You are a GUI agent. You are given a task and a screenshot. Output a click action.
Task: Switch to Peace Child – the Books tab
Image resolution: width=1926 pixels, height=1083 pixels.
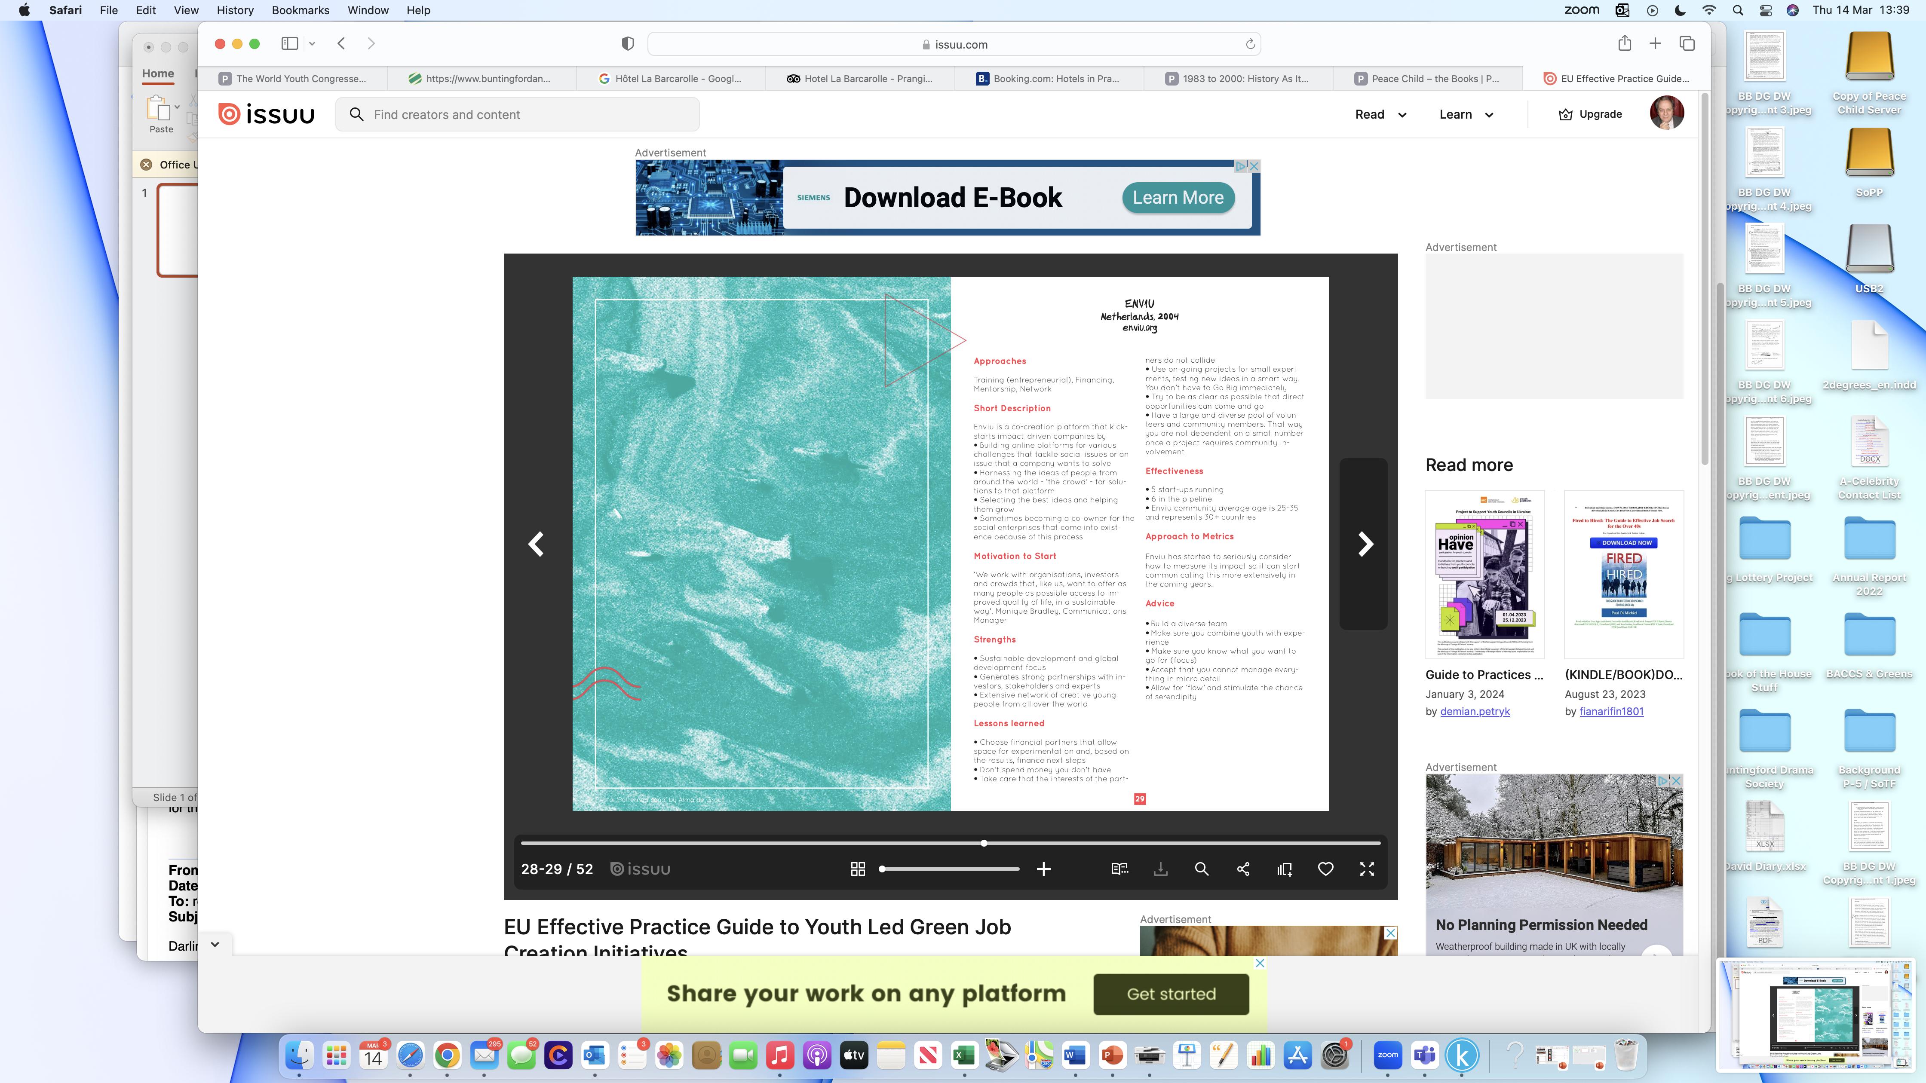tap(1426, 79)
